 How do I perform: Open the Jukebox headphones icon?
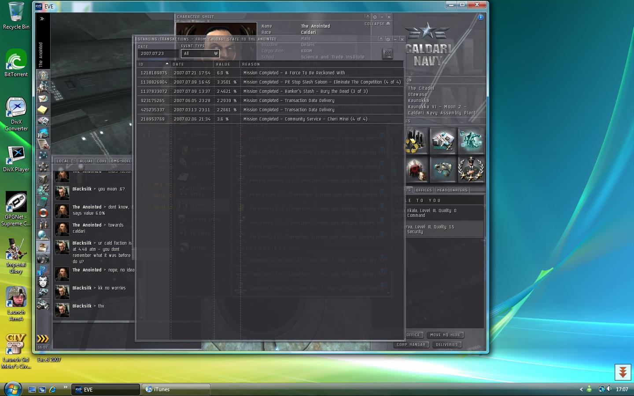pyautogui.click(x=43, y=258)
